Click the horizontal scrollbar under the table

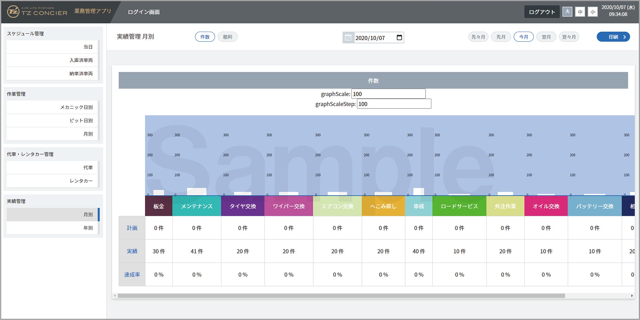click(x=341, y=296)
